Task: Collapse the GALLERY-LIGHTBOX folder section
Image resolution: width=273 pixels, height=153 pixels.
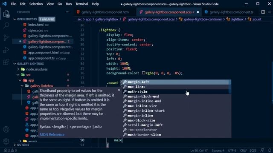Action: point(15,64)
